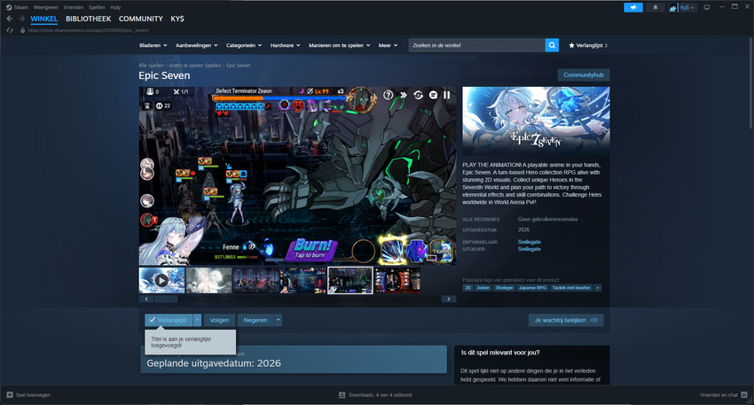
Task: Click the Steam logo icon at top-left
Action: coord(9,7)
